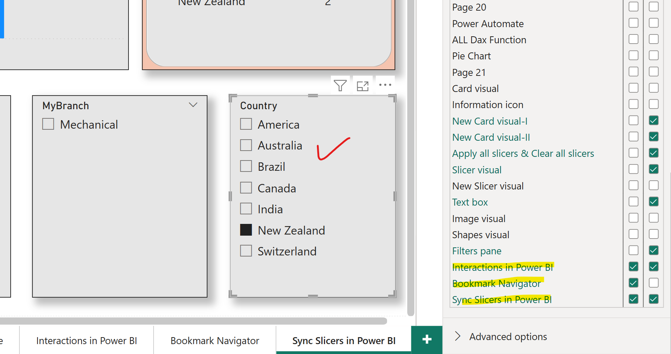The image size is (671, 354).
Task: Select the Slicer visual page entry
Action: coord(476,170)
